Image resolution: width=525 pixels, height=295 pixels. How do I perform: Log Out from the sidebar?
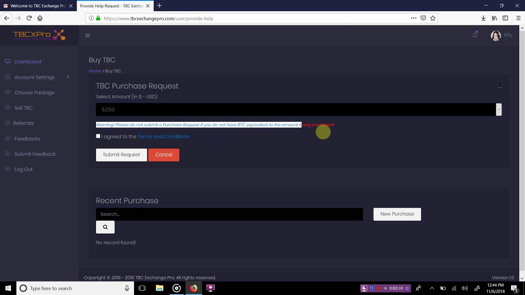tap(23, 169)
